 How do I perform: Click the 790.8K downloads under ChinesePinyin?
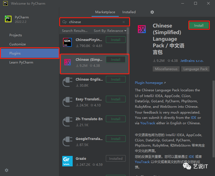point(83,46)
